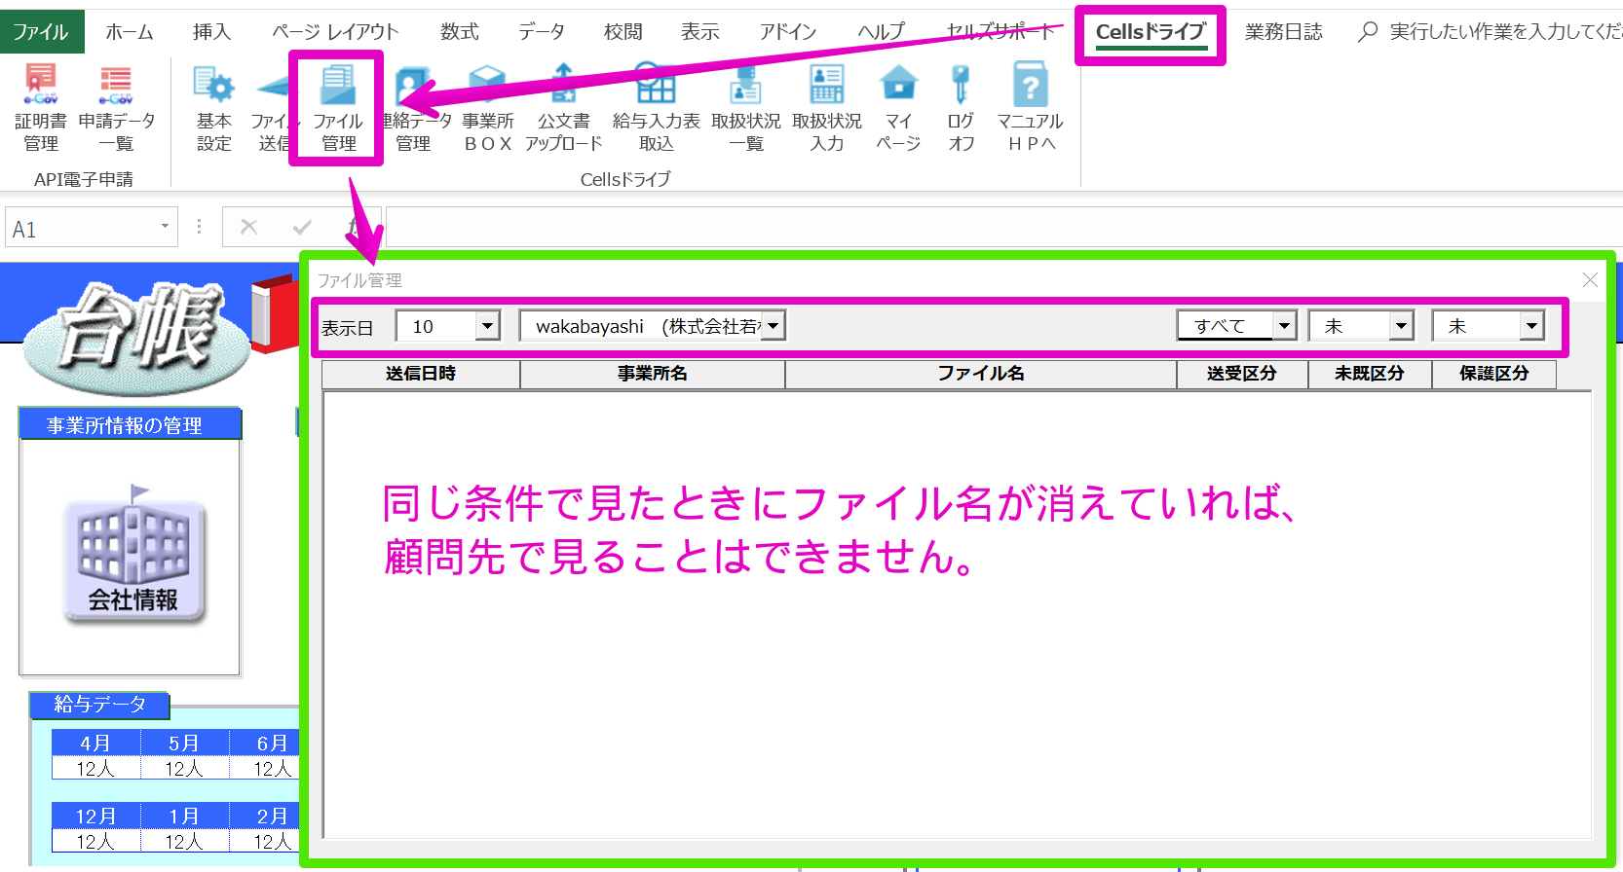Click 12人 under 4月
This screenshot has height=872, width=1623.
tap(95, 768)
